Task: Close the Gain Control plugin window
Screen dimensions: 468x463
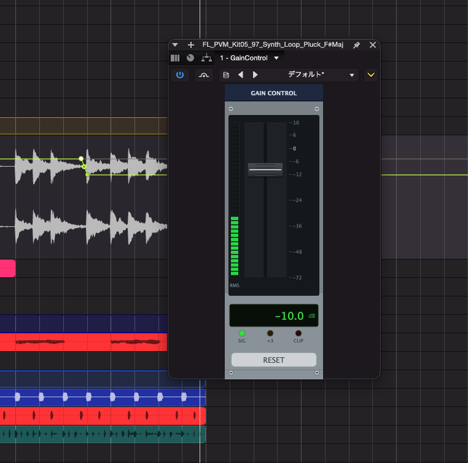Action: 373,45
